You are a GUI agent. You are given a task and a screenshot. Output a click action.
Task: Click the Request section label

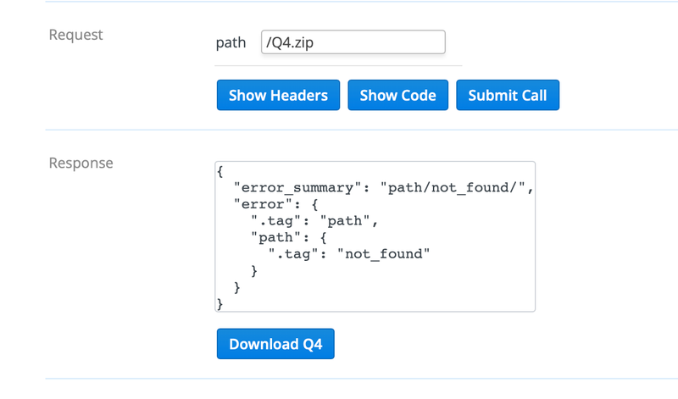76,35
